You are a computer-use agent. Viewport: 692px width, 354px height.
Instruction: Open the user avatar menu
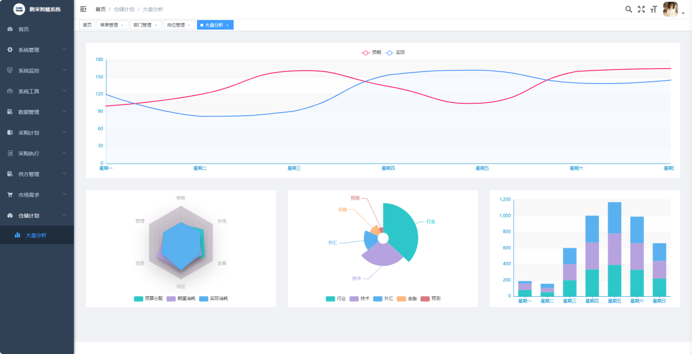[x=671, y=9]
